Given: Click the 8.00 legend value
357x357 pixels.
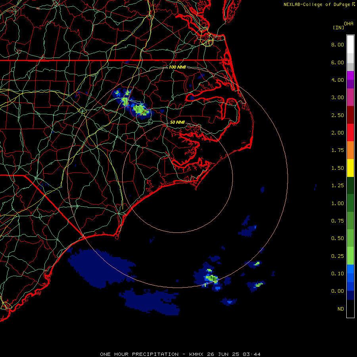Looking at the screenshot, I should [338, 44].
